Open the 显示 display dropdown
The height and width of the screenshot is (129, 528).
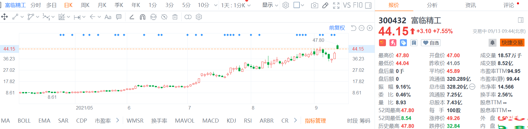(270, 5)
